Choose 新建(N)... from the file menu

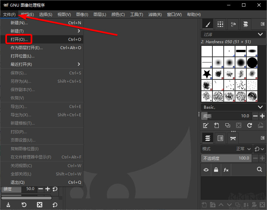coord(42,23)
